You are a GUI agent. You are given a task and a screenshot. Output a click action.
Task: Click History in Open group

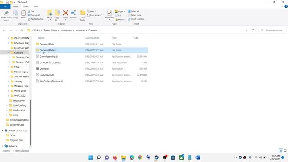tap(120, 19)
